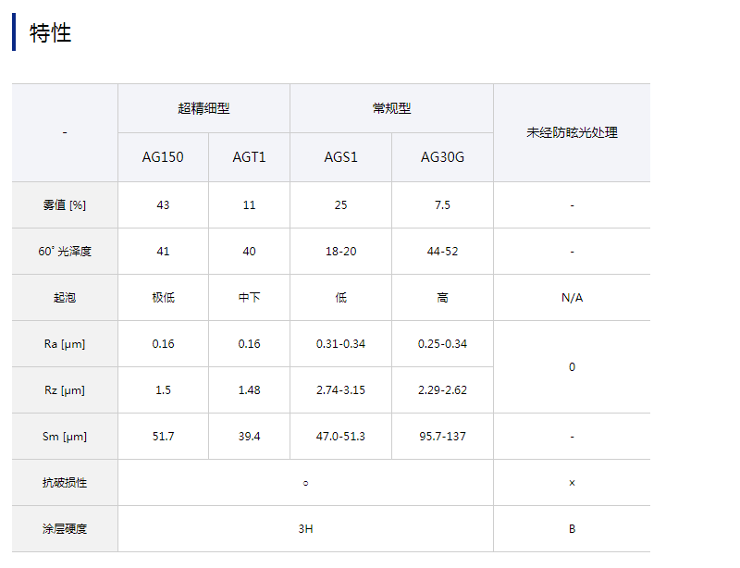Select the Sm [μm] row label

(x=65, y=437)
